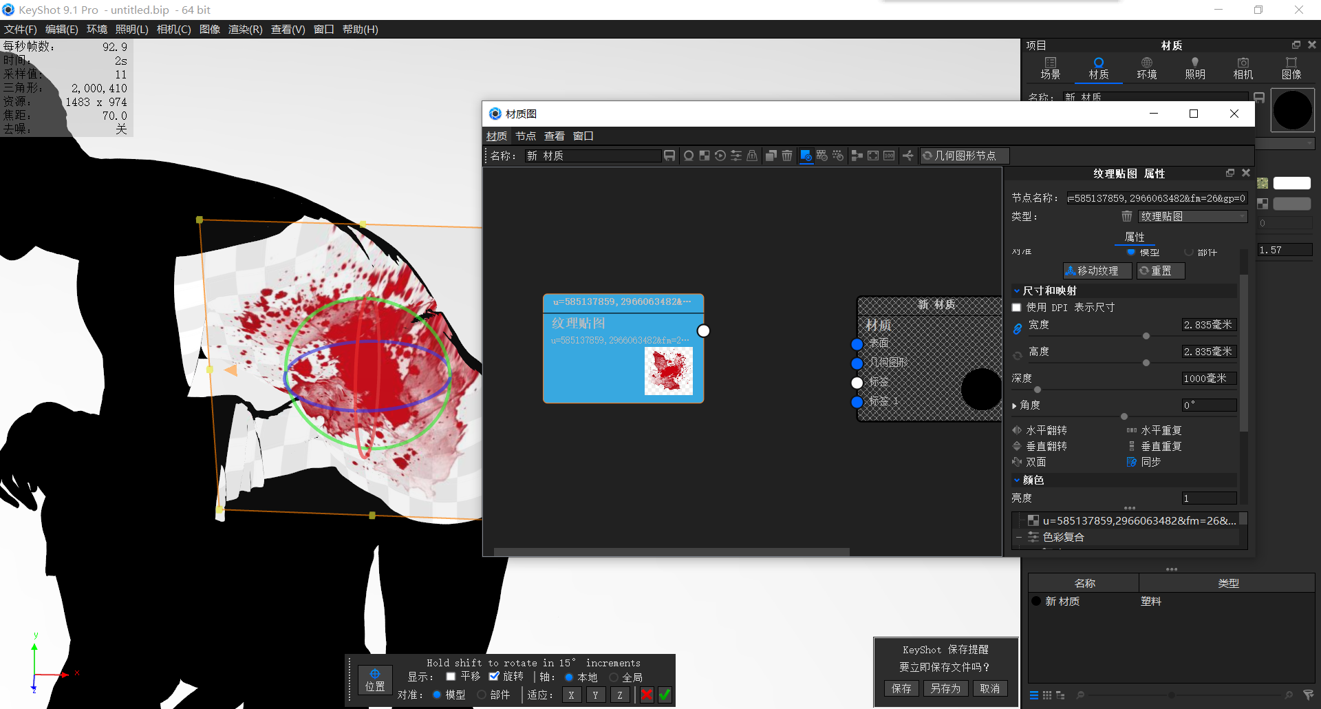Open the 环境 panel icon
This screenshot has width=1321, height=709.
tap(1146, 67)
